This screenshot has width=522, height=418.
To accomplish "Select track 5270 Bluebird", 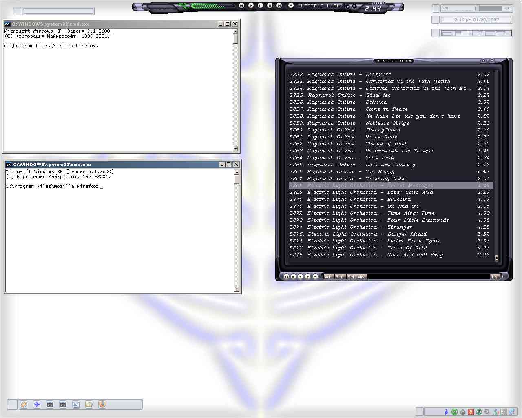I will coord(390,199).
